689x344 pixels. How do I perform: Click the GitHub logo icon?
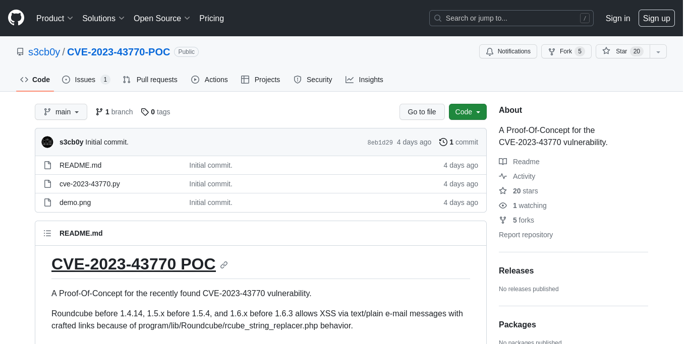point(16,18)
